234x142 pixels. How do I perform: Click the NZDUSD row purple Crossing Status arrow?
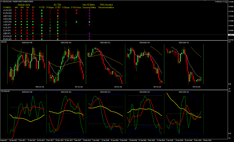click(x=89, y=19)
